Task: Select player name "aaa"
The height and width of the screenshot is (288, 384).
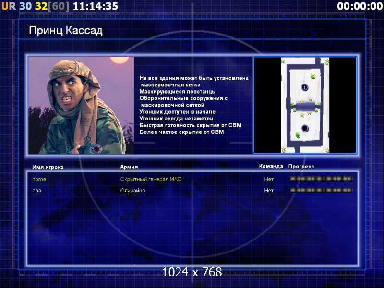Action: point(37,191)
